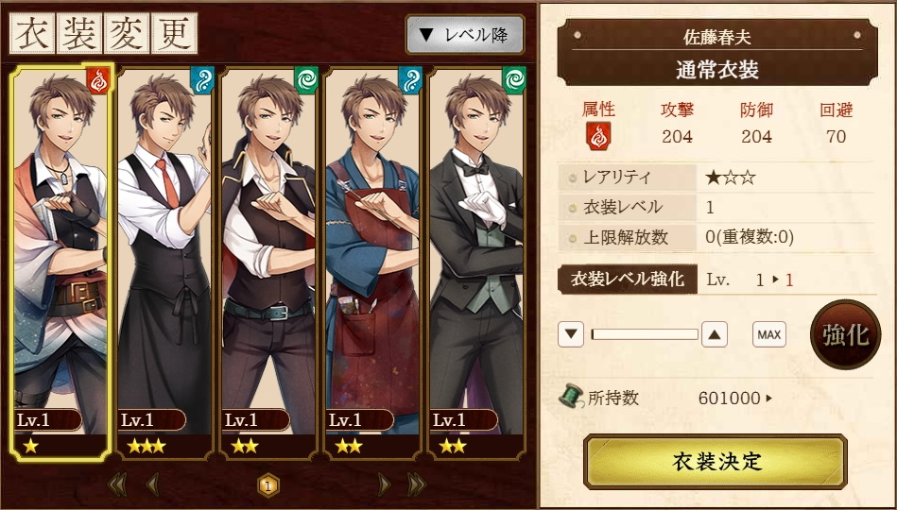Screen dimensions: 897x510
Task: Decrease the enhancement level with down arrow
Action: pos(571,334)
